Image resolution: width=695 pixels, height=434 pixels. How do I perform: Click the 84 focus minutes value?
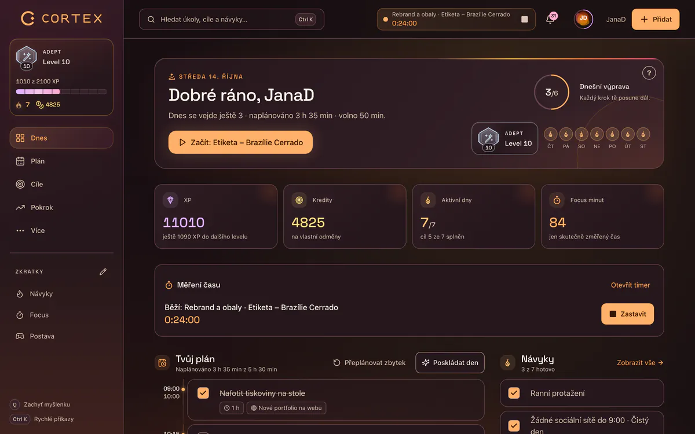557,222
